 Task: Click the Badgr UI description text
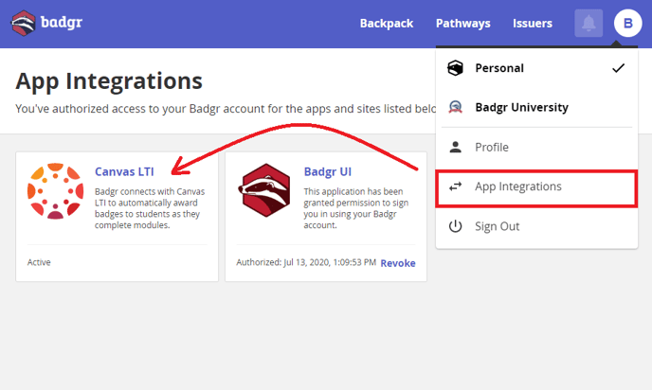[356, 208]
